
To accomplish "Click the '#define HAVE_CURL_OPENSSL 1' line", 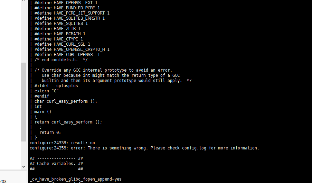I will (67, 55).
